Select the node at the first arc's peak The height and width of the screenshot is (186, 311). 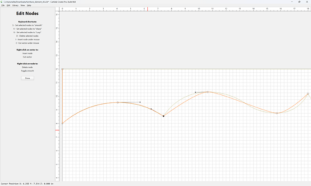[x=118, y=102]
